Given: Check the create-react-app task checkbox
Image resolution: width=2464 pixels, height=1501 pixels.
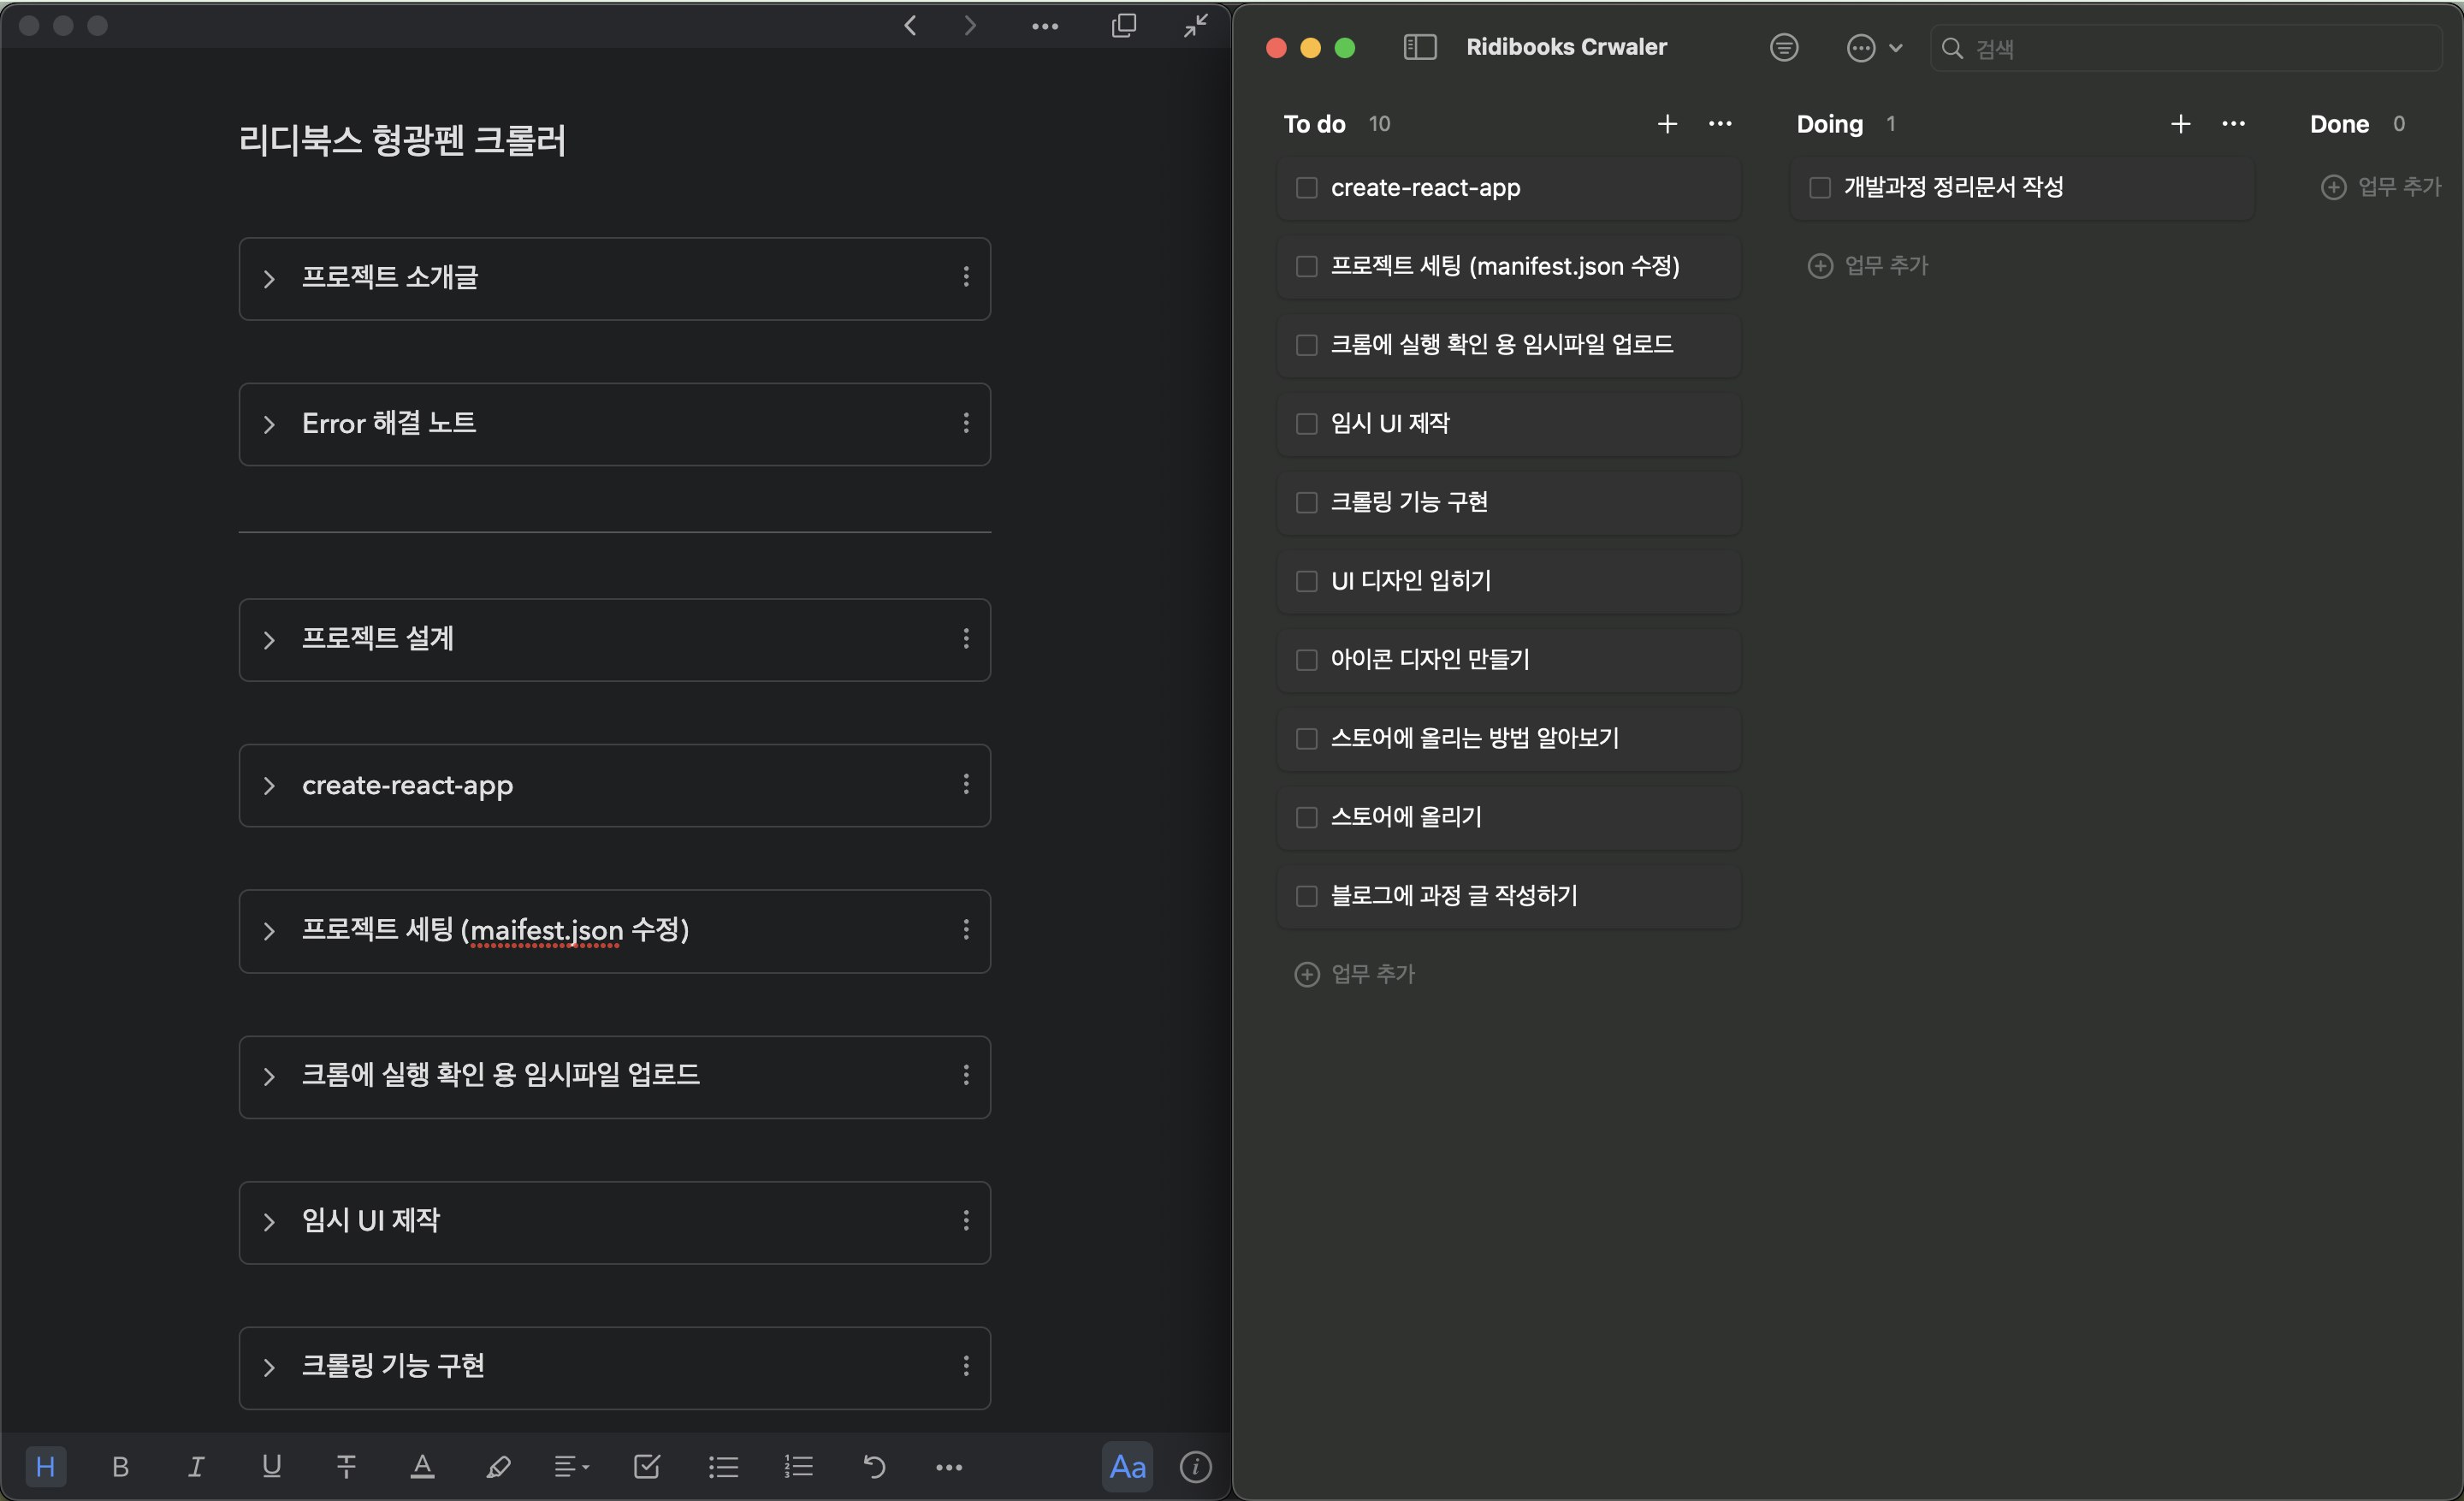Looking at the screenshot, I should click(1306, 188).
